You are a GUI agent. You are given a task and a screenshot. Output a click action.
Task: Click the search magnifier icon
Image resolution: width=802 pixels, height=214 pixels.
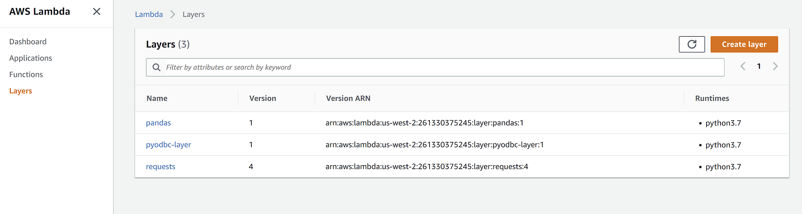(x=156, y=67)
